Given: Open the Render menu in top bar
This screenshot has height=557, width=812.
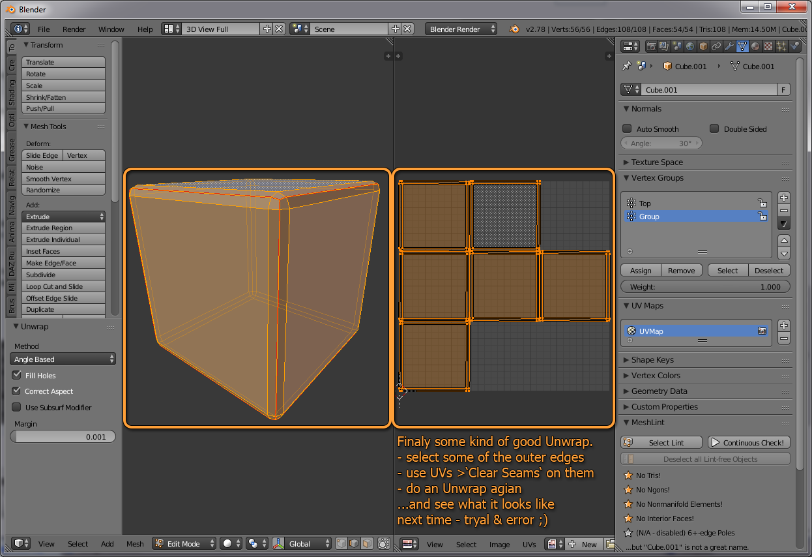Looking at the screenshot, I should click(x=74, y=29).
